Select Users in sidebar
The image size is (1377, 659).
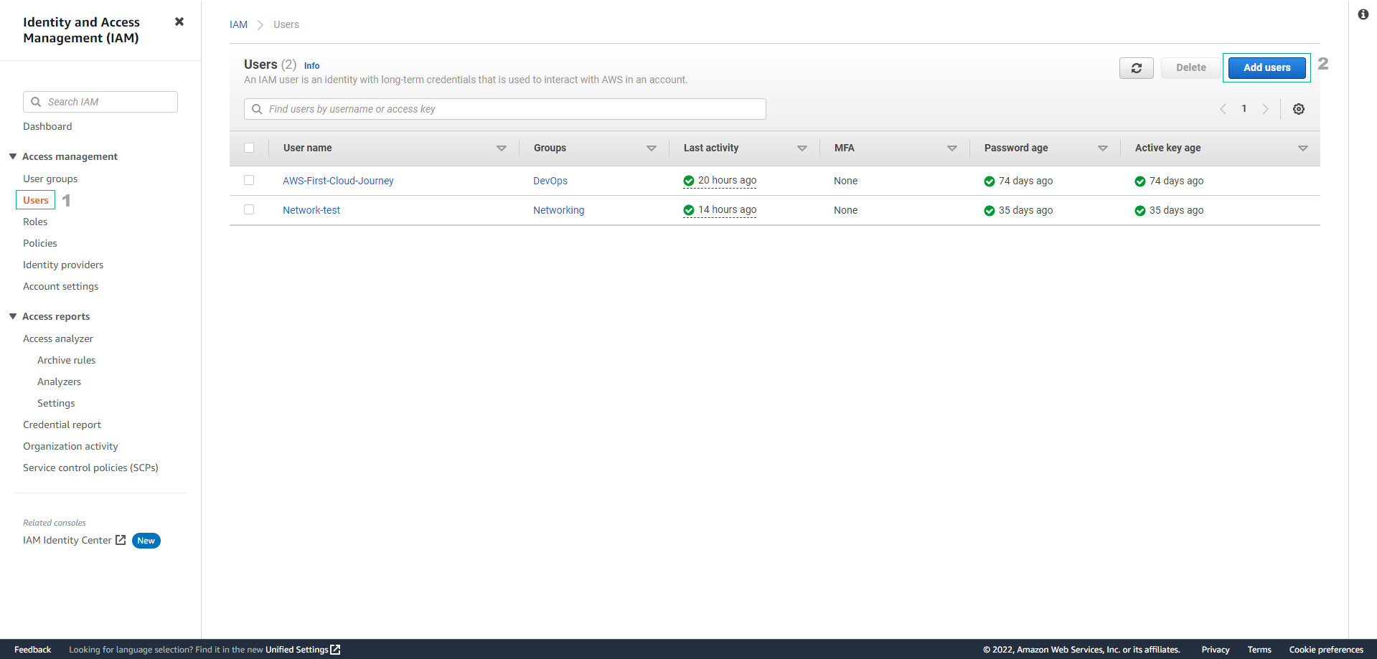36,200
